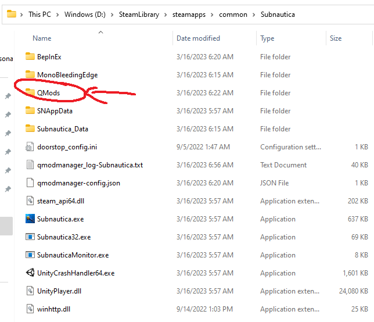Select qmodmanager-config.json file name
The image size is (374, 322).
point(78,183)
